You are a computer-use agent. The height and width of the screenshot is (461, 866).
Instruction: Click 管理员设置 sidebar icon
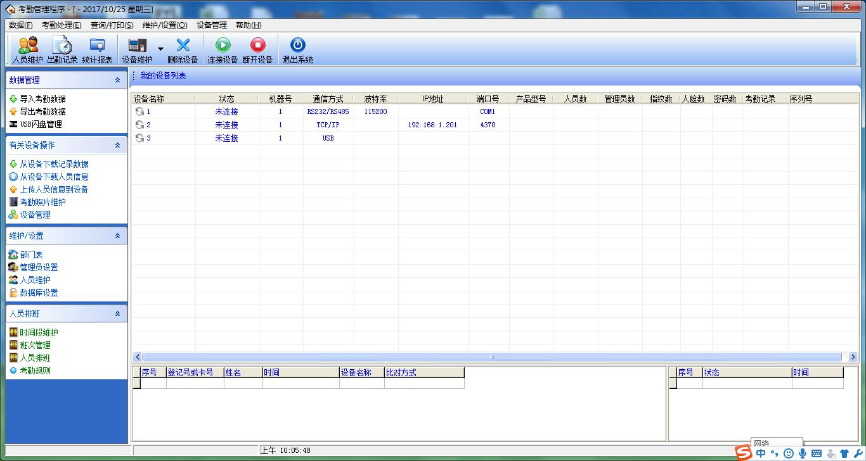click(13, 267)
